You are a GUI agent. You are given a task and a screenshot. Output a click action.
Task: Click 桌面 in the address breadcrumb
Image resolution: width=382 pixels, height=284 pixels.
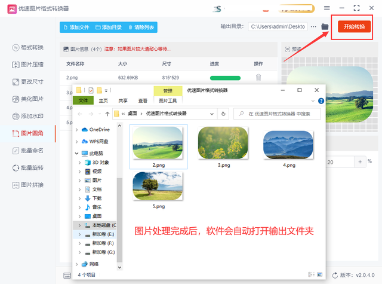[x=133, y=114]
